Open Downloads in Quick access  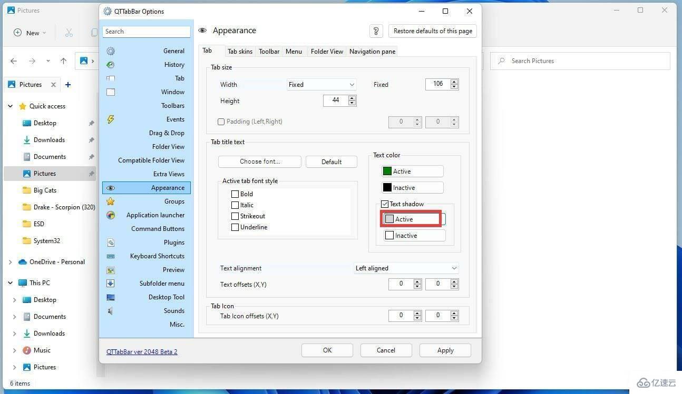click(x=49, y=140)
